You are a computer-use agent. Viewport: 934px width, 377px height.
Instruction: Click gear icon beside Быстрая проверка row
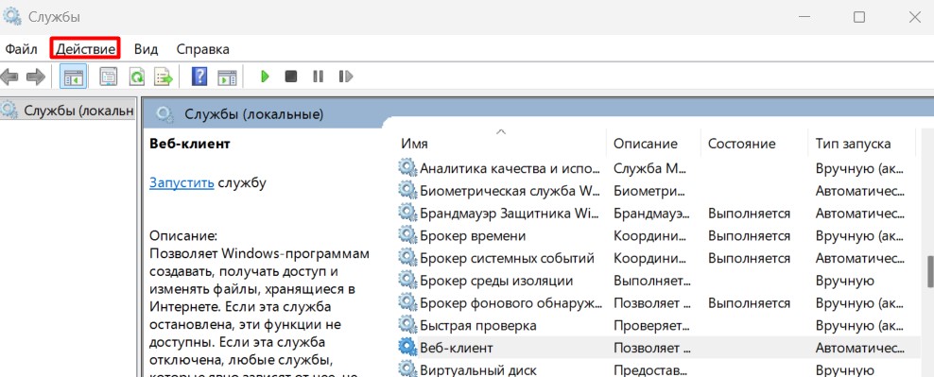tap(407, 325)
